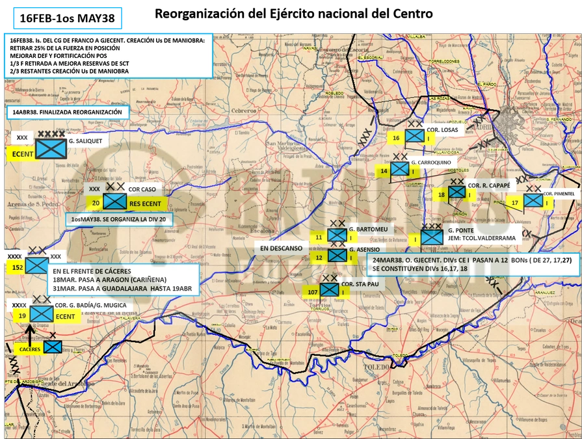Click the division 152 unit symbol

37,266
